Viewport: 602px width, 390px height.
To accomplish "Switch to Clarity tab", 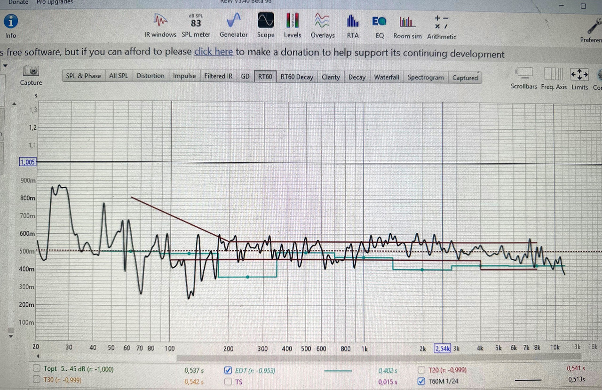I will 331,77.
